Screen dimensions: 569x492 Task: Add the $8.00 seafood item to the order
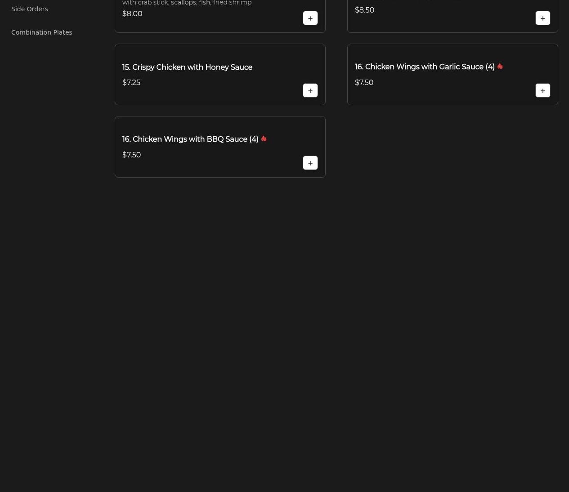(x=310, y=18)
